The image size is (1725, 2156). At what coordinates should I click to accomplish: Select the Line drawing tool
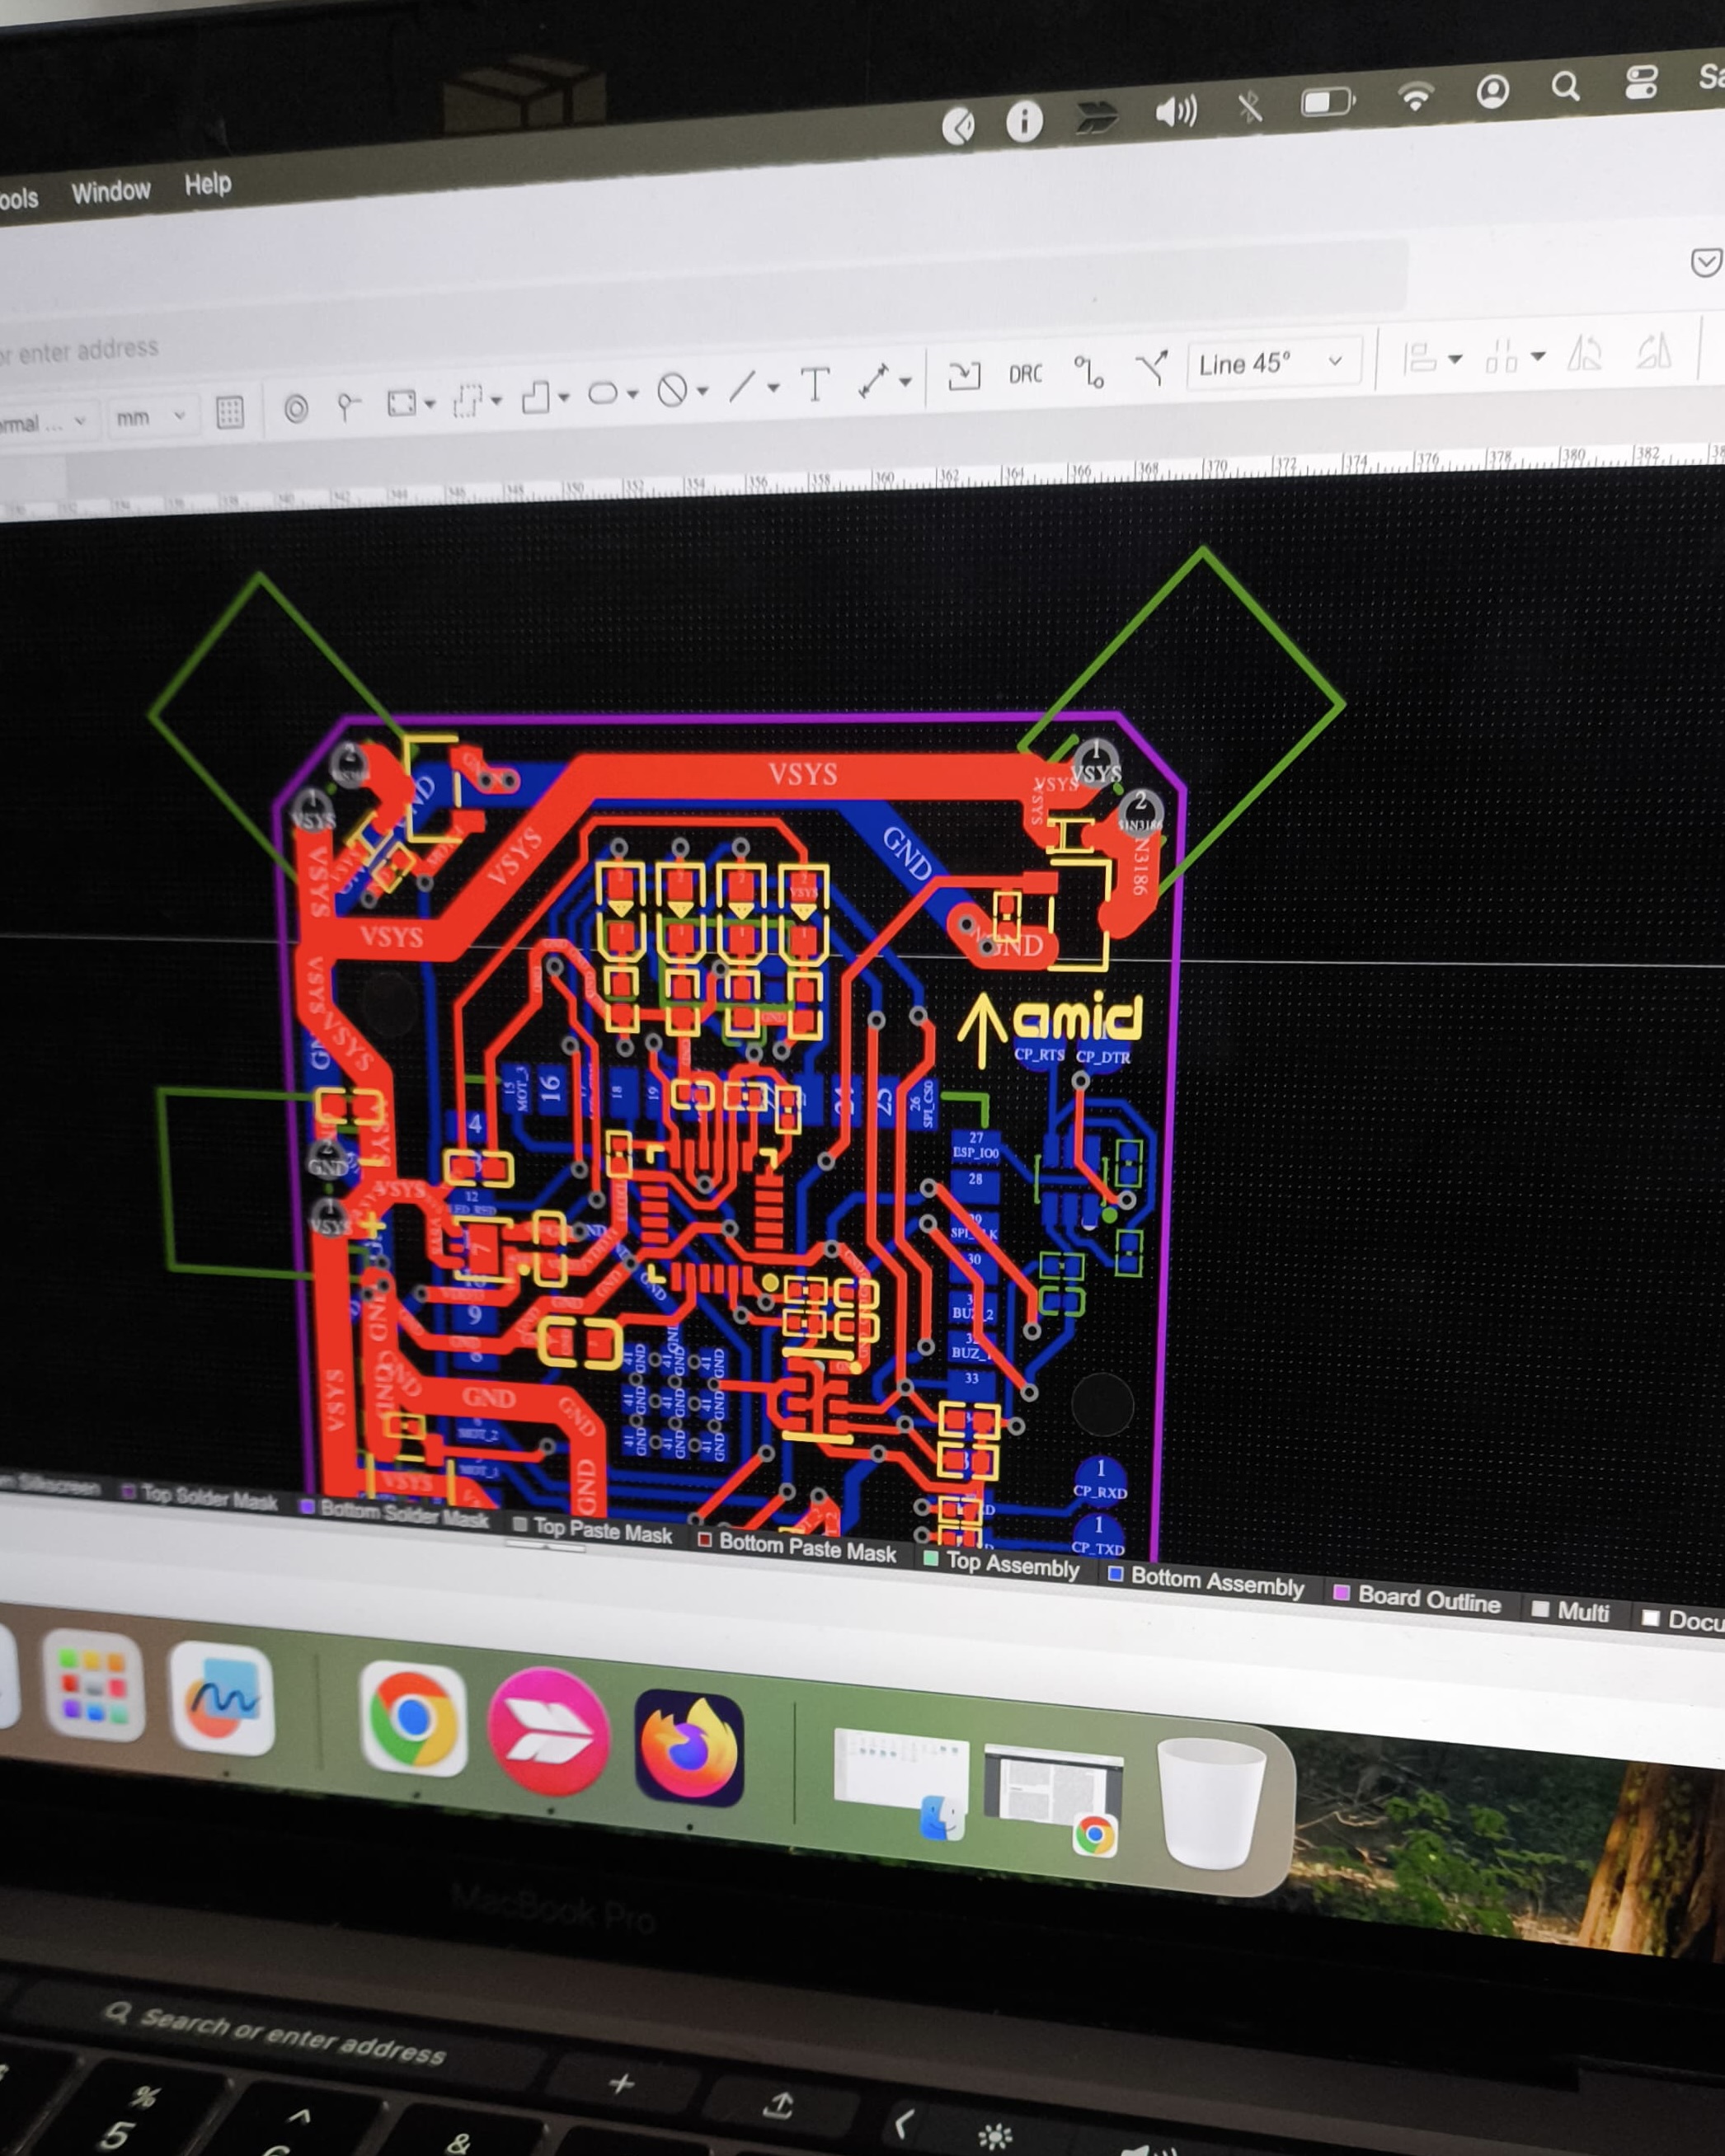(x=742, y=386)
